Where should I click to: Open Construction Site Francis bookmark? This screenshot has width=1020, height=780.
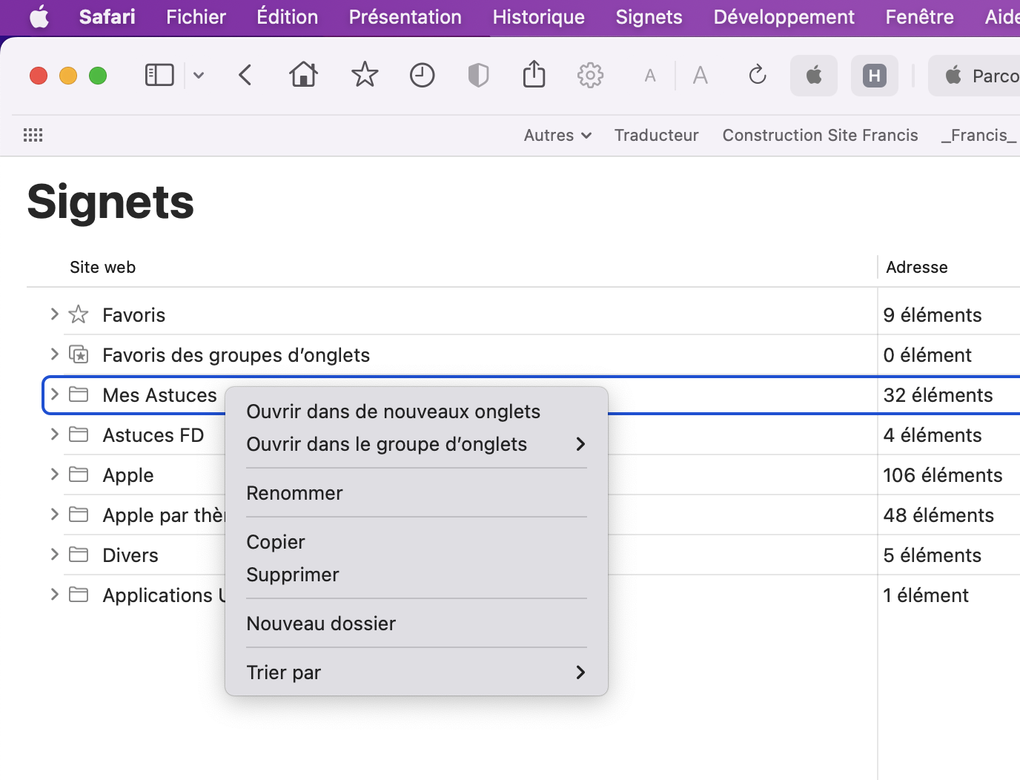pyautogui.click(x=820, y=135)
